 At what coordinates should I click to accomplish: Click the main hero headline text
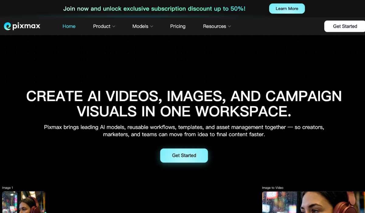coord(184,104)
